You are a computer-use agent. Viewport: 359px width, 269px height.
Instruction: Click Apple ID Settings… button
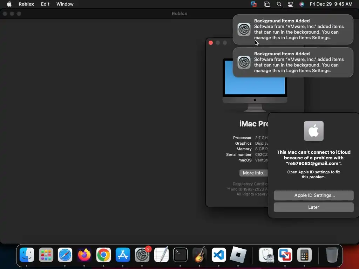point(313,195)
